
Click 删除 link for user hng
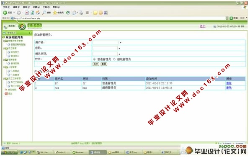229,88
